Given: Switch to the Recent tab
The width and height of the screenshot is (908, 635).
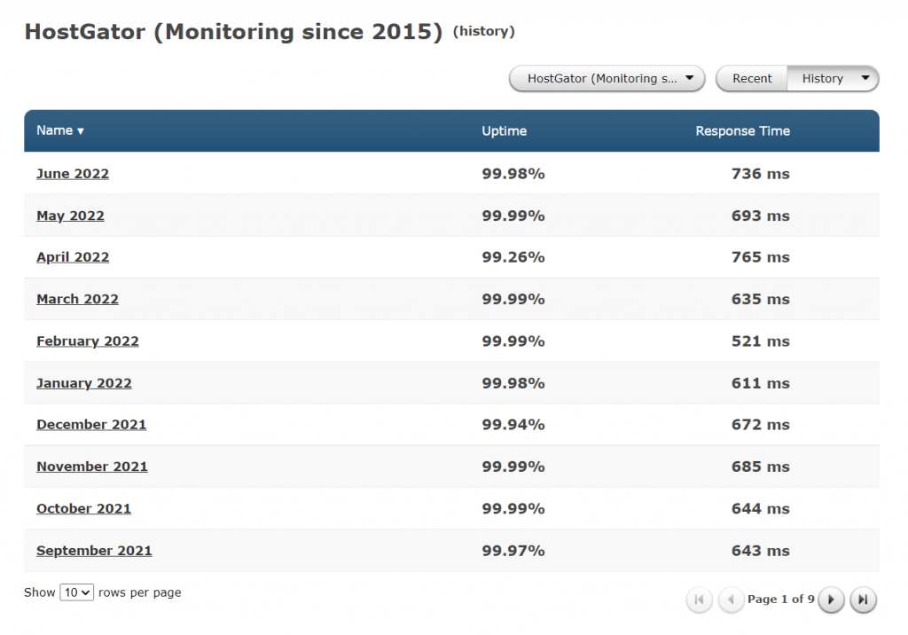Looking at the screenshot, I should point(752,78).
